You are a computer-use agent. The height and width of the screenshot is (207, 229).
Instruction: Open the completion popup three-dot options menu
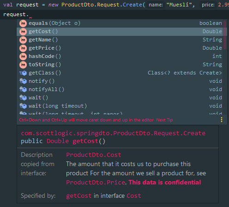[222, 120]
